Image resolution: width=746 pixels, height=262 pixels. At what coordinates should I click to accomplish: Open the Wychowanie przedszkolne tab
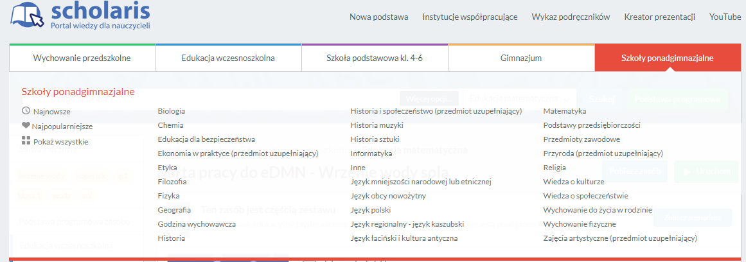point(82,58)
